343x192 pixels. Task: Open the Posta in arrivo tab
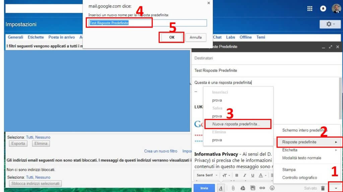pyautogui.click(x=62, y=37)
